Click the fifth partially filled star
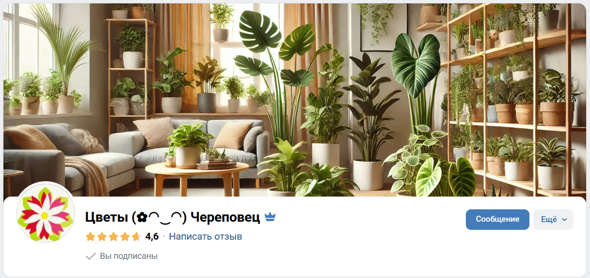Viewport: 590px width, 278px height. (x=136, y=237)
